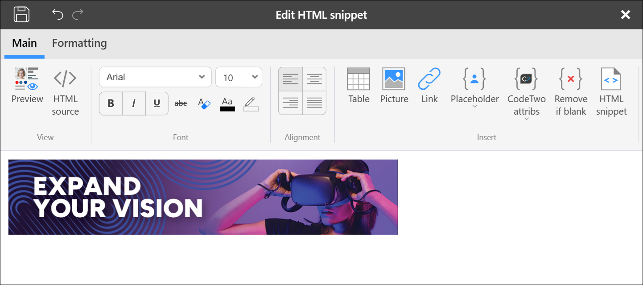
Task: Toggle Bold formatting
Action: [111, 103]
